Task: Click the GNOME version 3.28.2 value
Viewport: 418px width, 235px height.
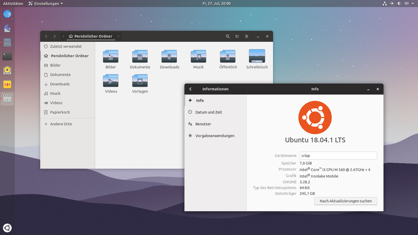Action: click(x=305, y=182)
